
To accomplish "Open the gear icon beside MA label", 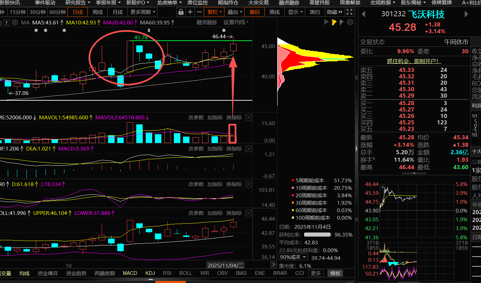I will pos(15,23).
